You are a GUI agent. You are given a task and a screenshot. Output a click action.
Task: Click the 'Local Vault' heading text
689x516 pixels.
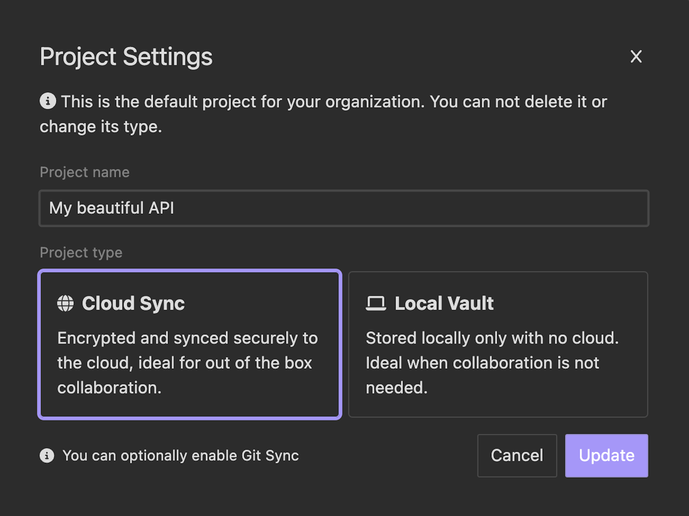tap(444, 303)
